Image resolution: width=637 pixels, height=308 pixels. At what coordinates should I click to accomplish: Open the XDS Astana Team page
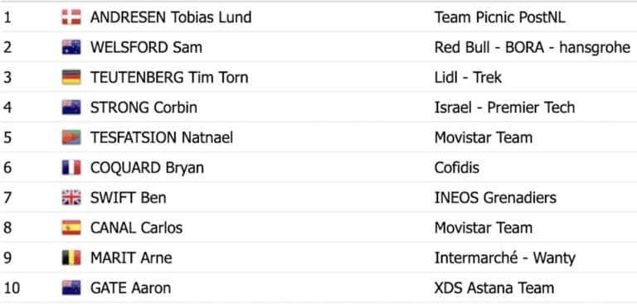(x=494, y=288)
